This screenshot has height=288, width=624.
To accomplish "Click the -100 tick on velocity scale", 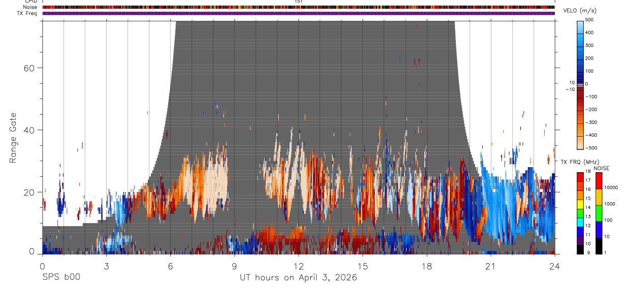I will [x=591, y=97].
